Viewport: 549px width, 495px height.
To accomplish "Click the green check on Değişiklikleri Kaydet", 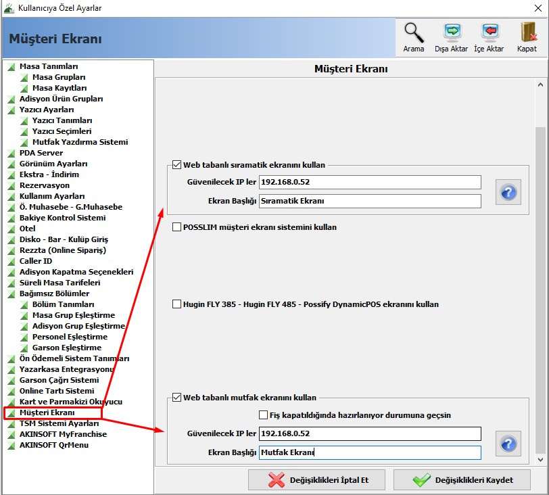I will [x=422, y=480].
